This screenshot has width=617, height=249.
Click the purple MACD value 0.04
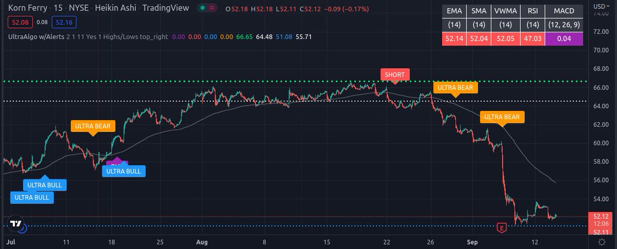tap(564, 39)
